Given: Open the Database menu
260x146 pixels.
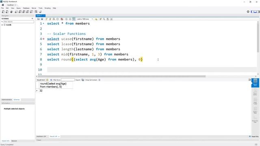Looking at the screenshot, I should coord(26,8).
